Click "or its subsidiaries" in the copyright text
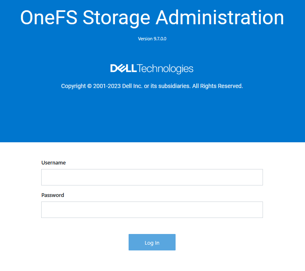The height and width of the screenshot is (271, 305). pyautogui.click(x=167, y=86)
